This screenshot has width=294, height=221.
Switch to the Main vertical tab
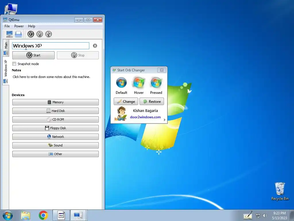click(6, 48)
